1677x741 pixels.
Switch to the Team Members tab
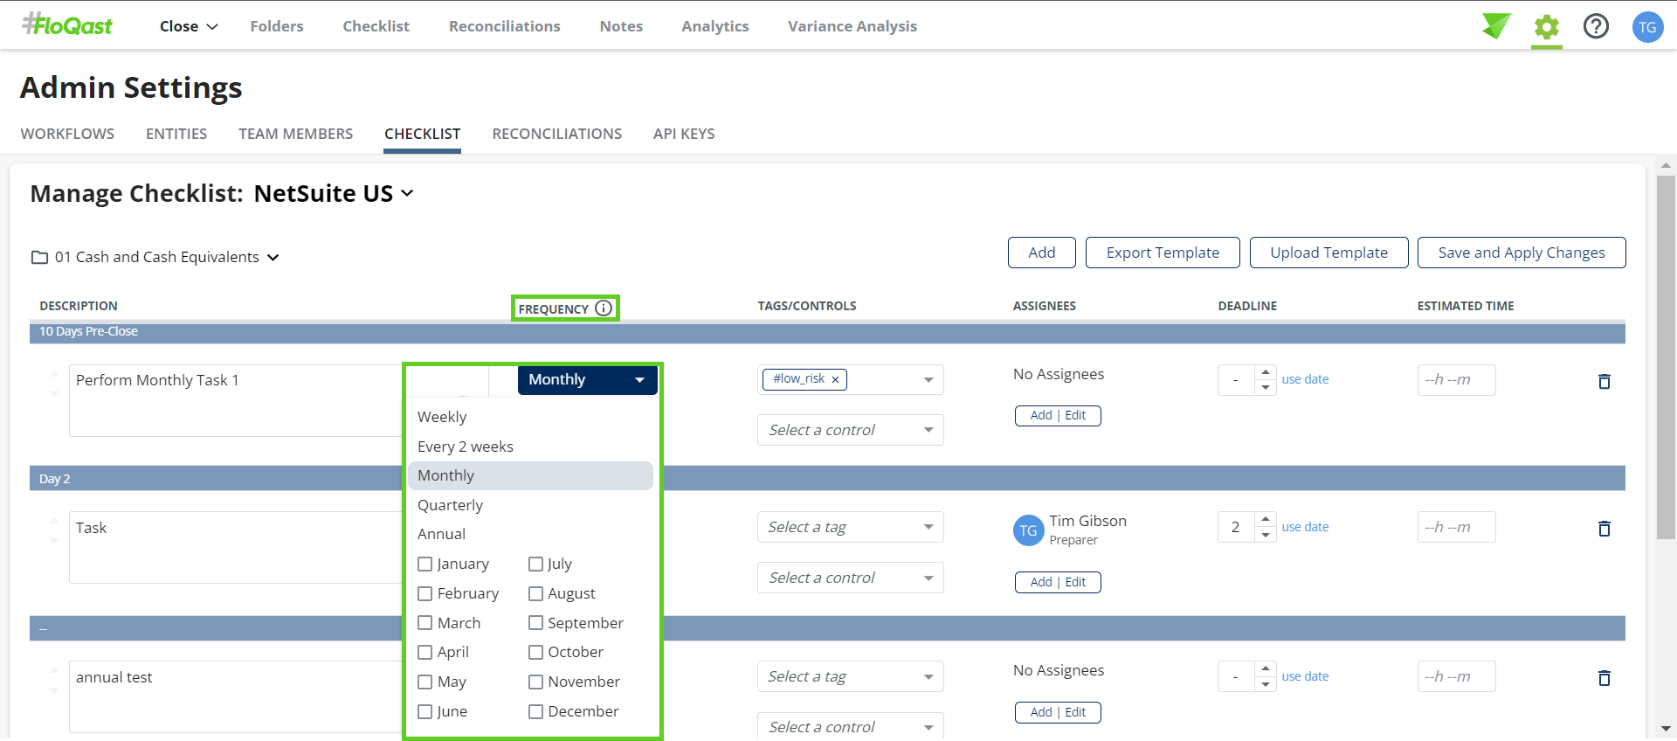[x=295, y=134]
